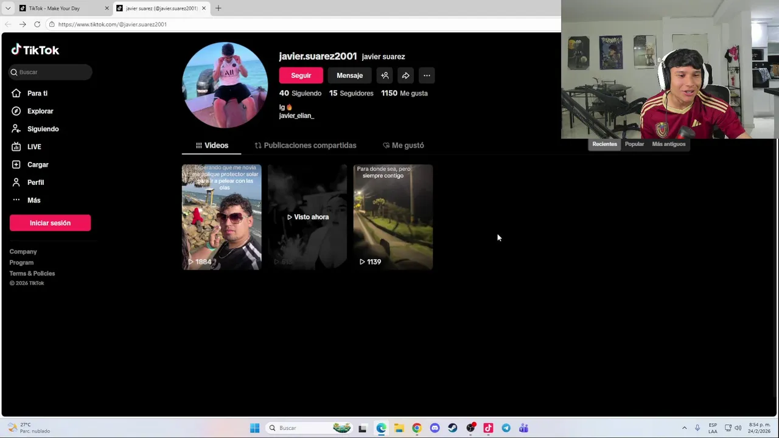The height and width of the screenshot is (438, 779).
Task: Open Perfil from the sidebar
Action: (35, 182)
